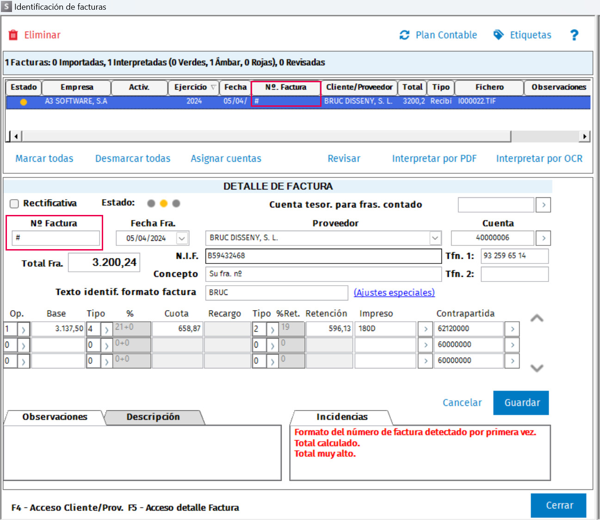Click the Nº Factura input field
Viewport: 600px width, 520px height.
click(56, 238)
